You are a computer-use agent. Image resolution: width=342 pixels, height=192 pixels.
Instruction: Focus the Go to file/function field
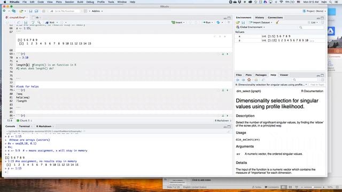coord(65,11)
